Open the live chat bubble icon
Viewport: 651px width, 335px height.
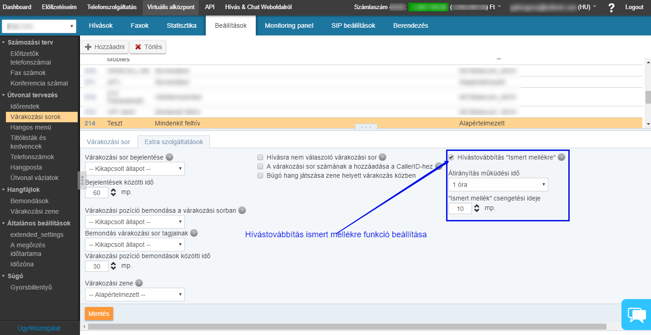click(x=636, y=315)
